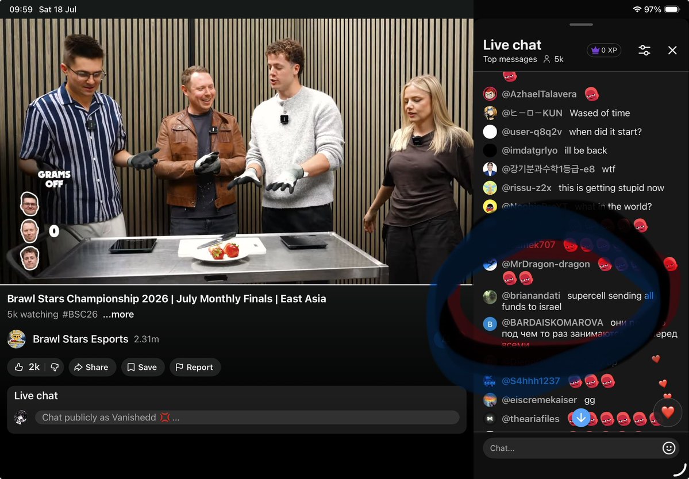Open @eiscremekaiser avatar
Viewport: 689px width, 479px height.
[x=490, y=400]
